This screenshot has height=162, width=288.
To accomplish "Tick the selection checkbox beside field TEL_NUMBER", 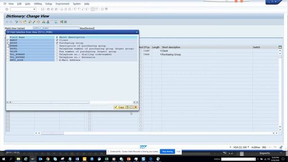I will 8,54.
